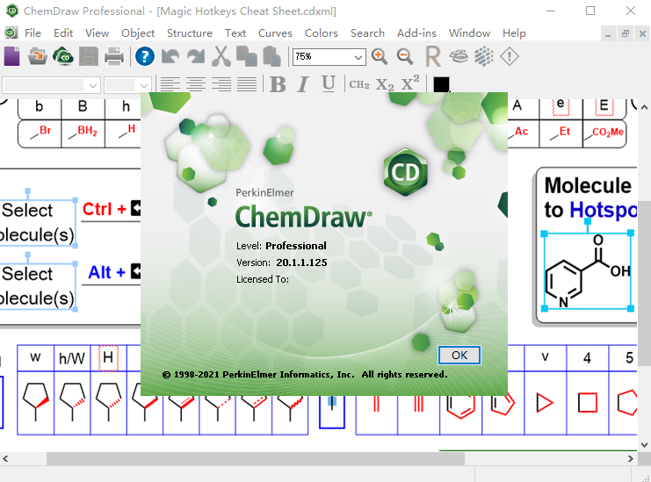Open the Text menu
651x482 pixels.
pos(235,33)
